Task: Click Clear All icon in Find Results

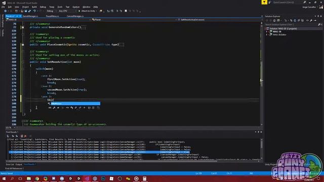Action: [22, 136]
